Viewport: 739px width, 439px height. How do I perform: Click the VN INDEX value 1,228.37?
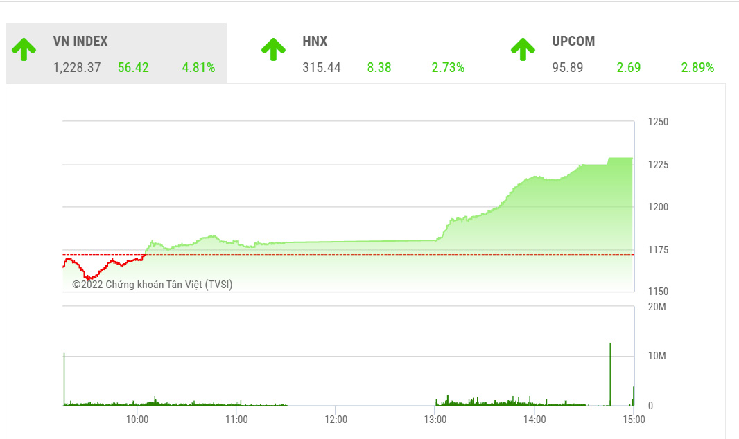click(77, 68)
